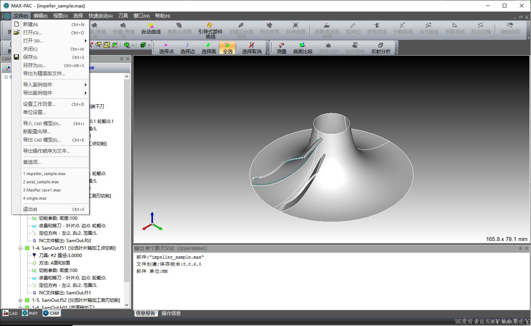Select the 参数化曲面 tool
The image size is (531, 326).
[179, 28]
